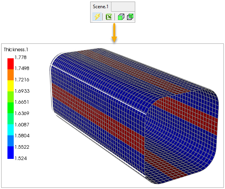
Task: Click the lime green legend band
Action: [x=11, y=97]
